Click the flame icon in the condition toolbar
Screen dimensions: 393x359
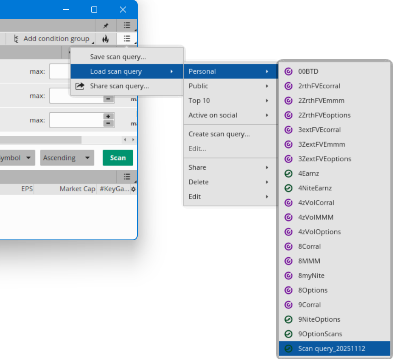[x=105, y=39]
